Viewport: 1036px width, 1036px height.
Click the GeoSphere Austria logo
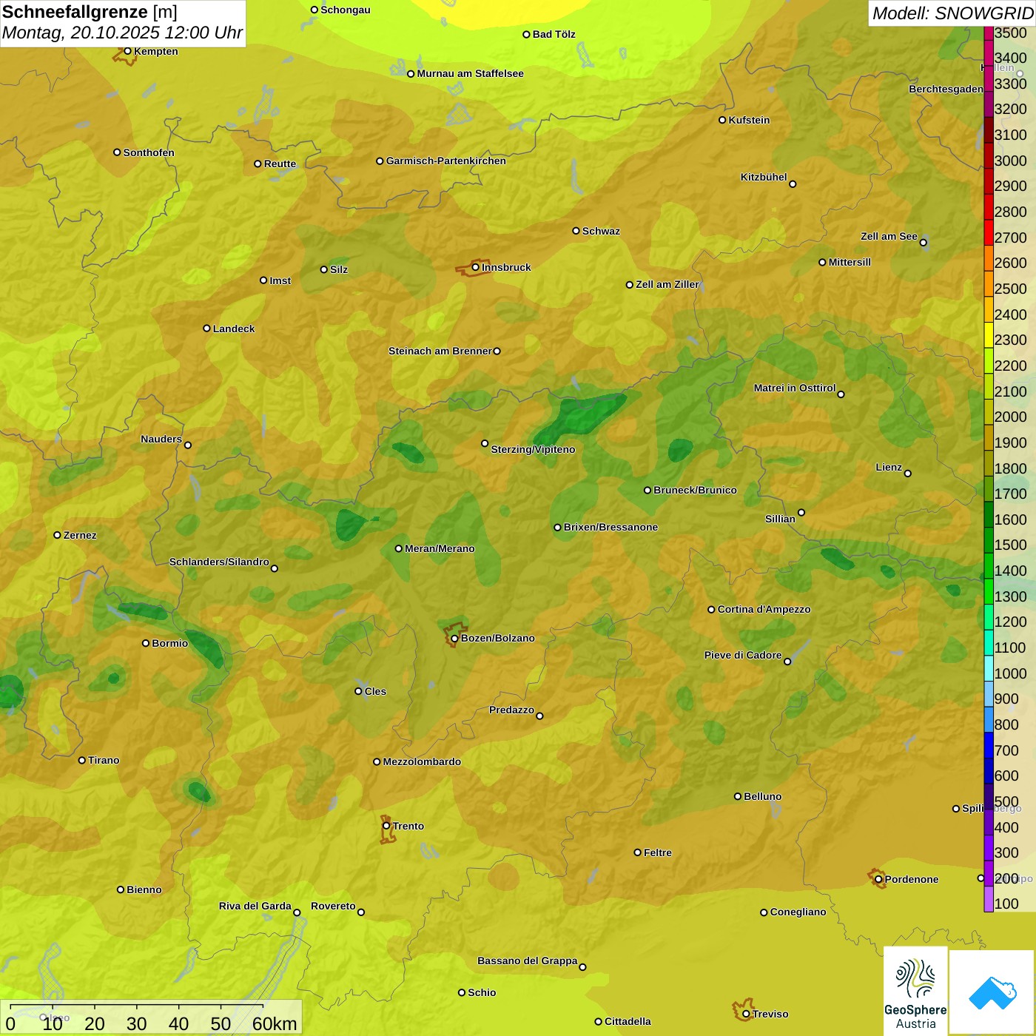coord(915,992)
